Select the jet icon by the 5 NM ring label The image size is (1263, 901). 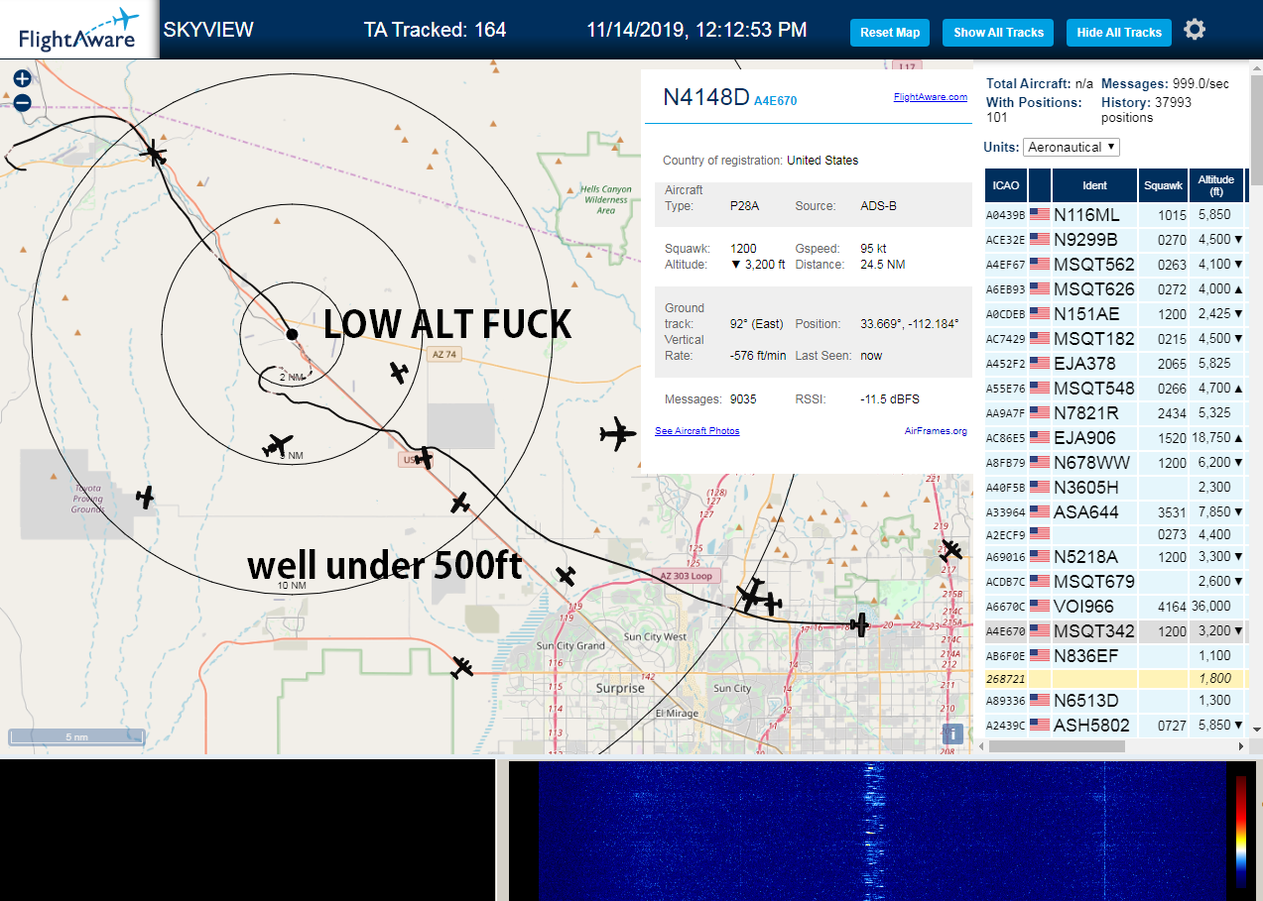click(278, 446)
